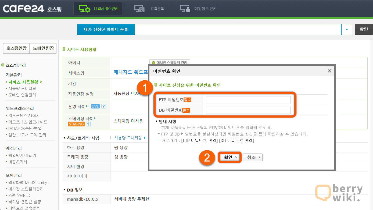Click the DB 비밀번호 input field
Screen dimensions: 373x210
click(248, 110)
